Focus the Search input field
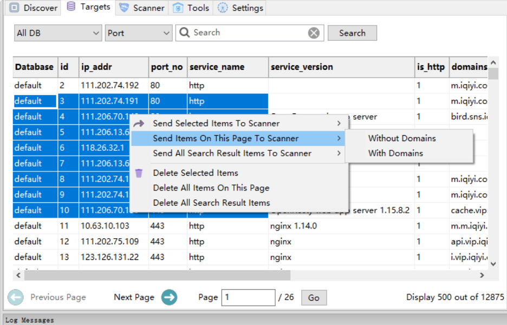This screenshot has height=325, width=507. 249,33
